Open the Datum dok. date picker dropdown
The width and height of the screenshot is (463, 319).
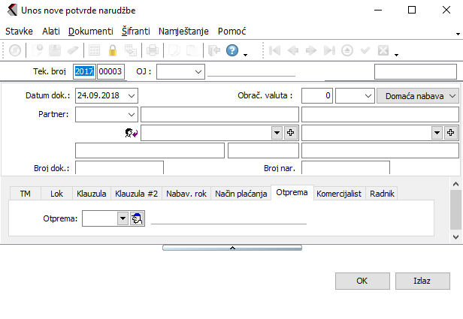tap(132, 96)
